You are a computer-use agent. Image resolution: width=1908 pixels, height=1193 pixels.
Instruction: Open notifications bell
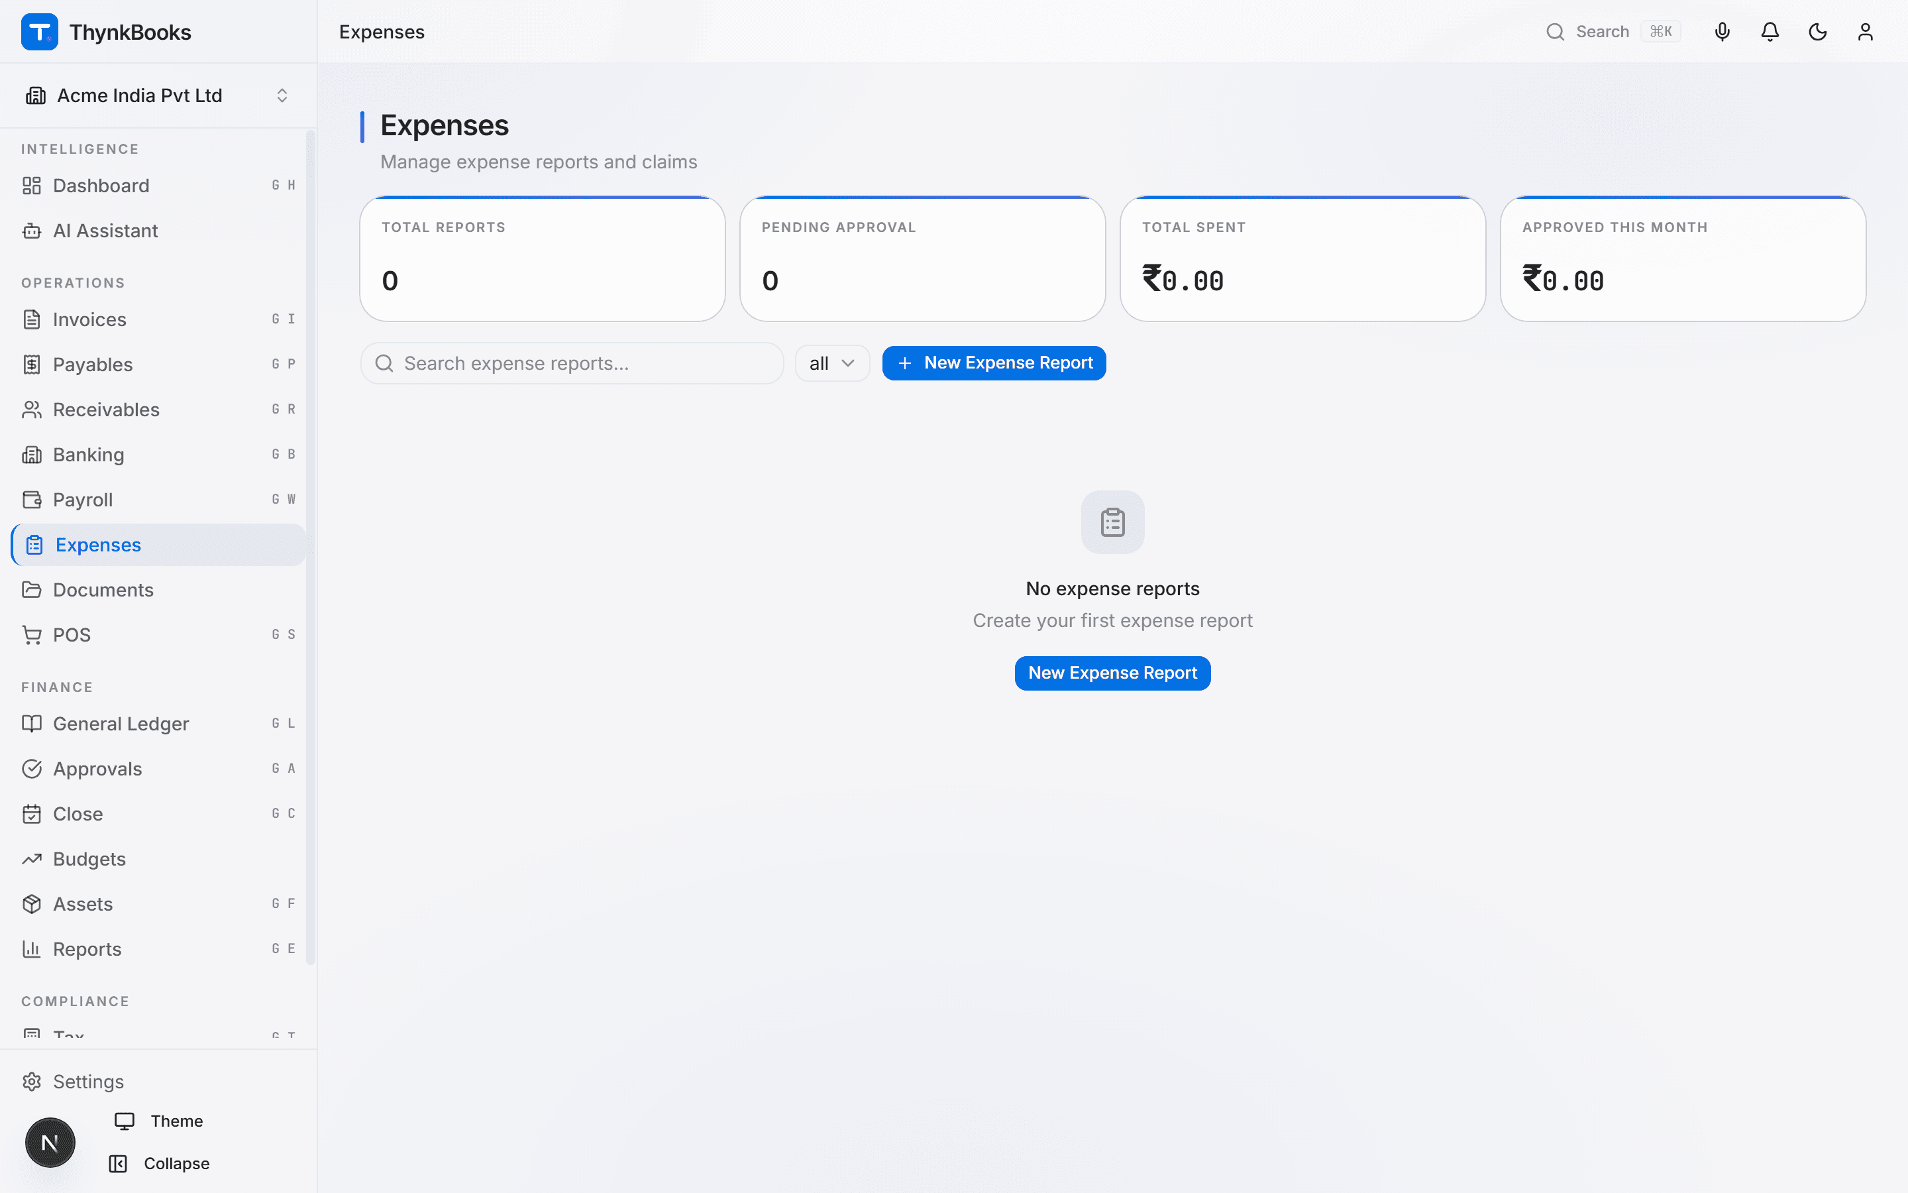pos(1770,32)
